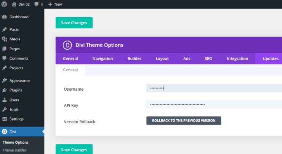Viewport: 282px width, 154px height.
Task: Open Theme Builder submenu item
Action: 14,150
